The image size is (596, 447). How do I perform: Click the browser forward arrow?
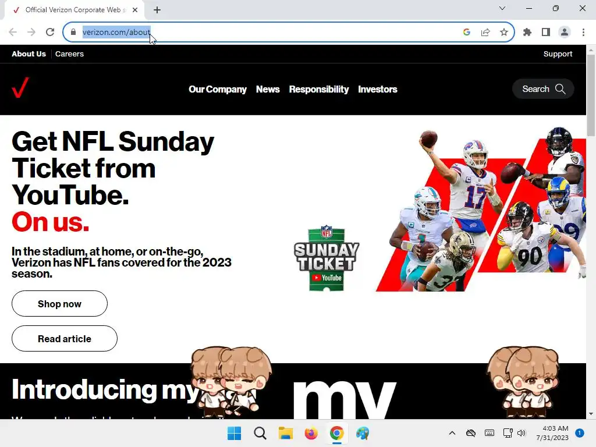pos(31,32)
